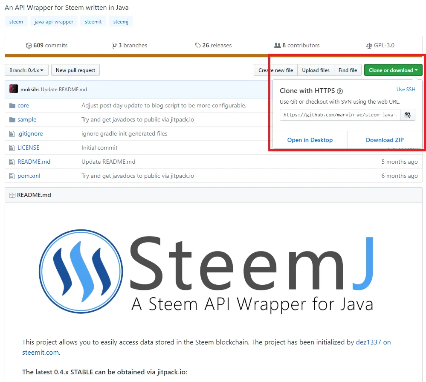Open the .gitignore file link
The image size is (426, 382).
30,134
